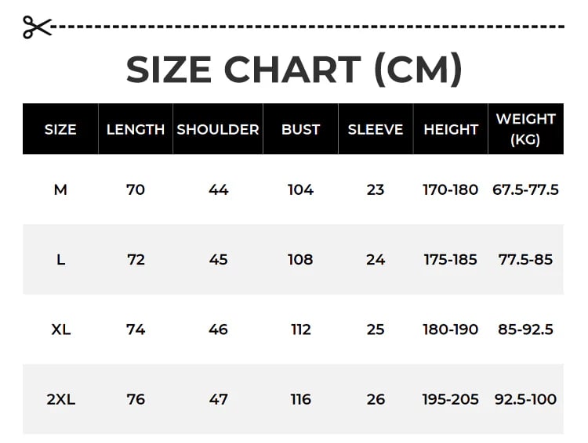The width and height of the screenshot is (588, 443).
Task: Select the 47 shoulder value for 2XL
Action: 218,399
